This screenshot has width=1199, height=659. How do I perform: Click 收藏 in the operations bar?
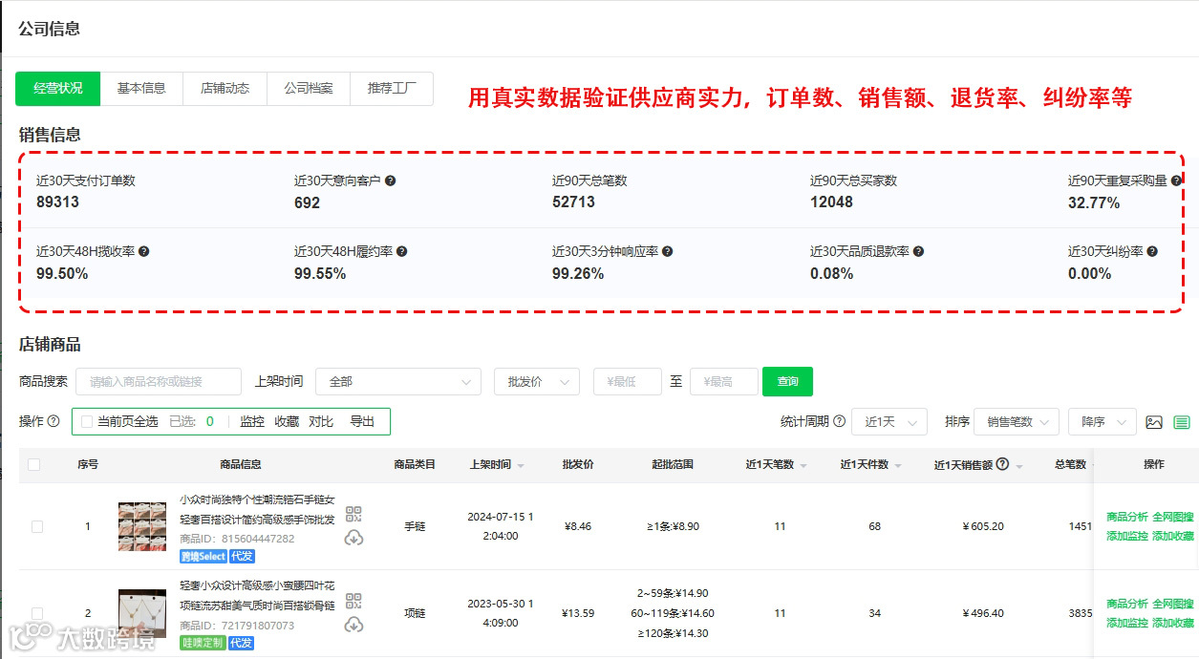click(287, 421)
